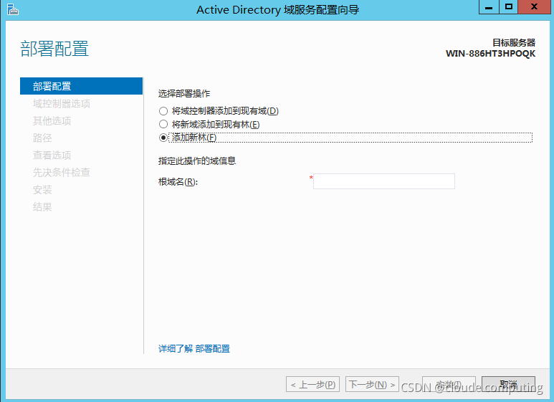
Task: Select 结果 step in sidebar
Action: coord(42,206)
